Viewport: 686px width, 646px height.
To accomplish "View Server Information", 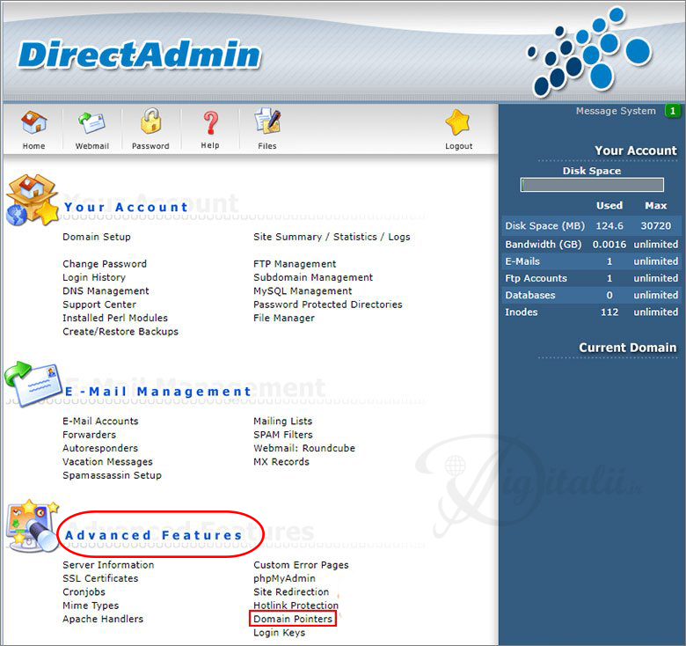I will tap(108, 565).
